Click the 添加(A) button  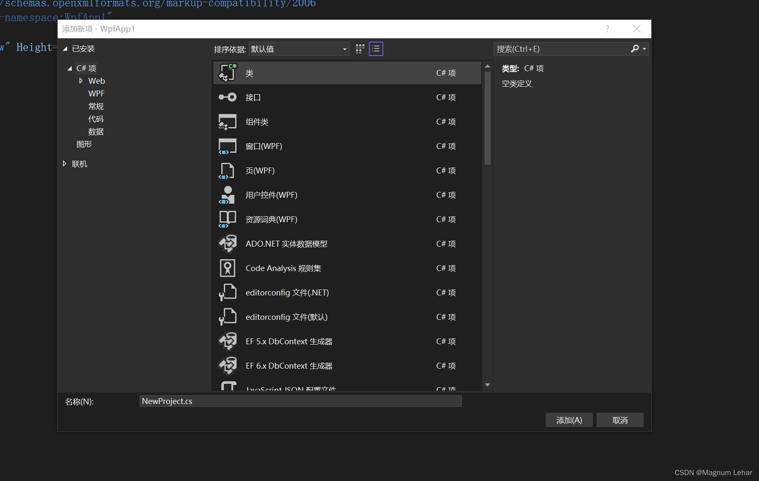(x=569, y=420)
